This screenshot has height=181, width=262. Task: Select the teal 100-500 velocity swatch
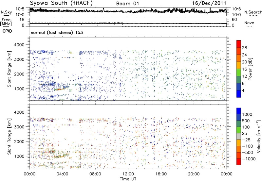(239, 124)
